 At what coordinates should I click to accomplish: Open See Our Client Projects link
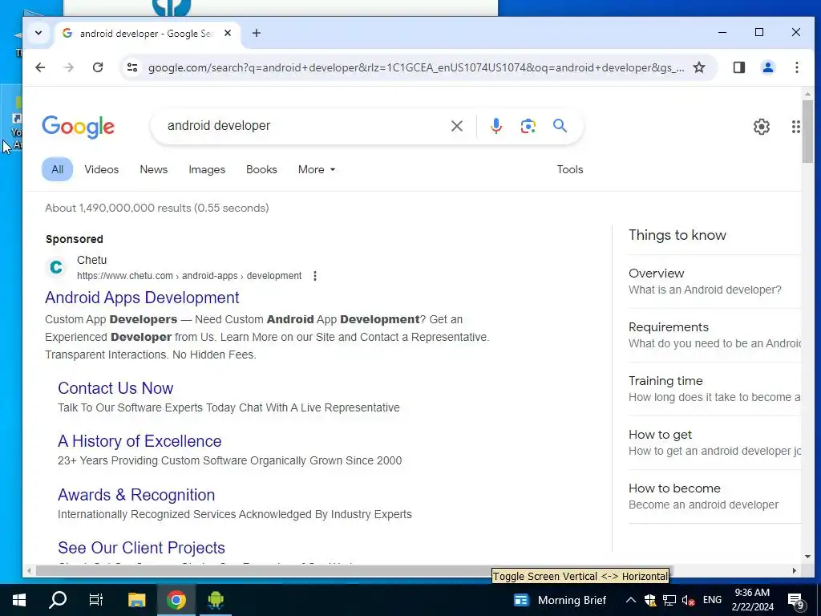coord(141,548)
